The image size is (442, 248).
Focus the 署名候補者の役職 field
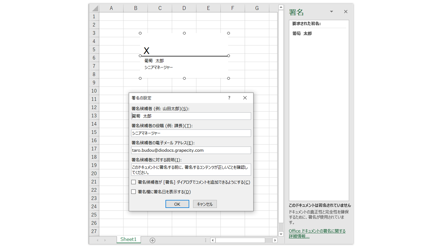(x=191, y=133)
